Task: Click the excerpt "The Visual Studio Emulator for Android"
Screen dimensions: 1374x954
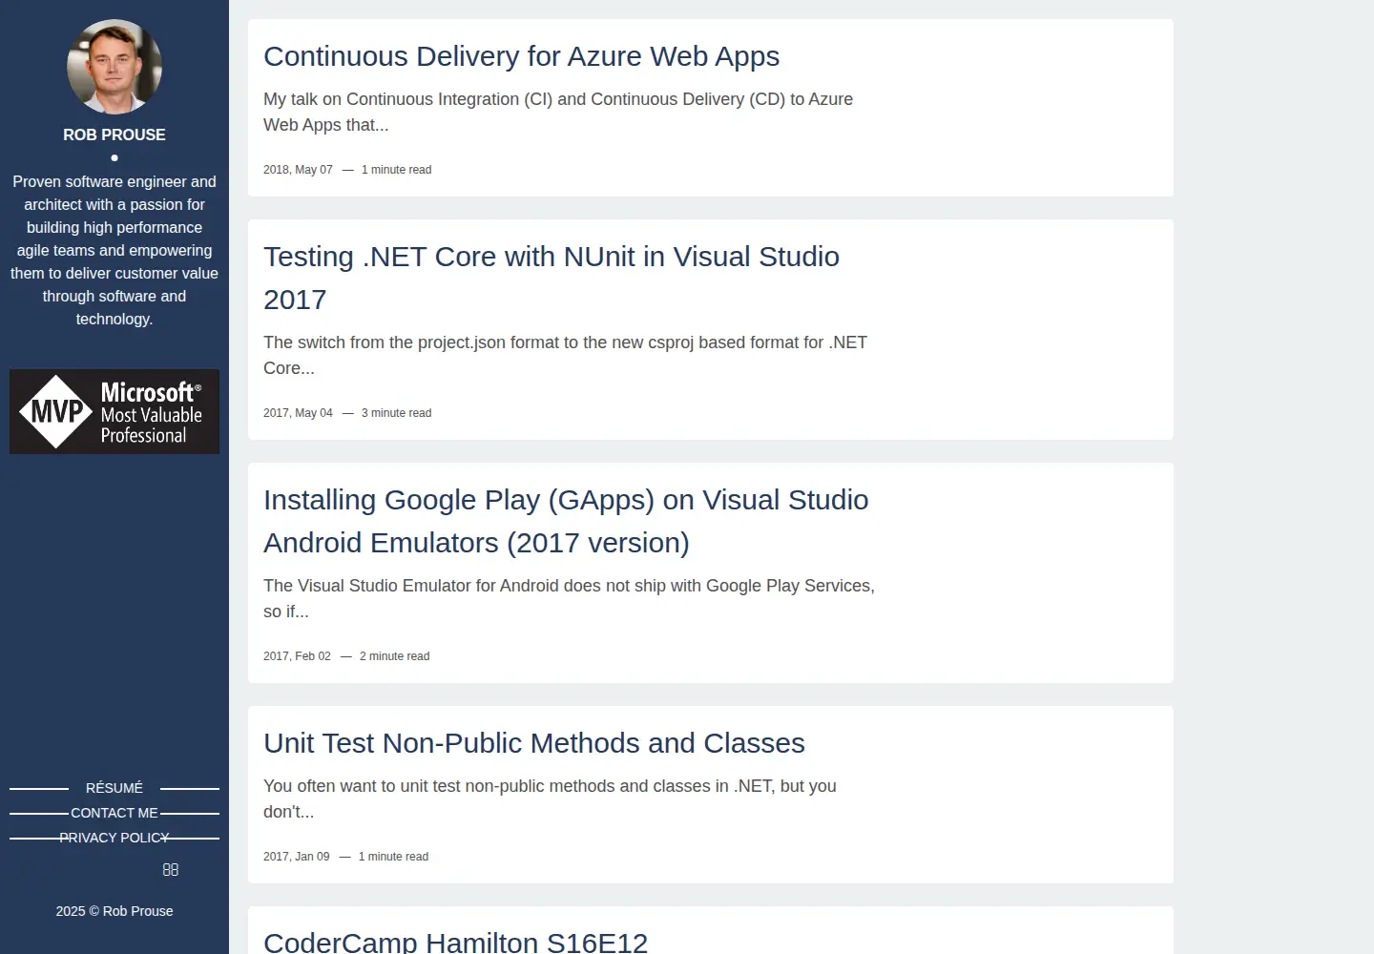Action: (569, 598)
